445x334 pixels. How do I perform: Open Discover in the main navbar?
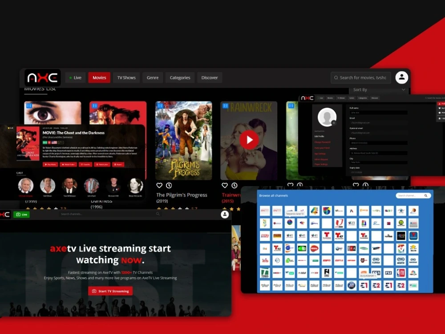click(x=210, y=77)
